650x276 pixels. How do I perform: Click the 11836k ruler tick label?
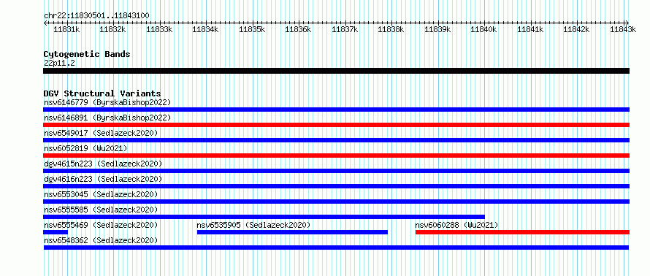[299, 29]
